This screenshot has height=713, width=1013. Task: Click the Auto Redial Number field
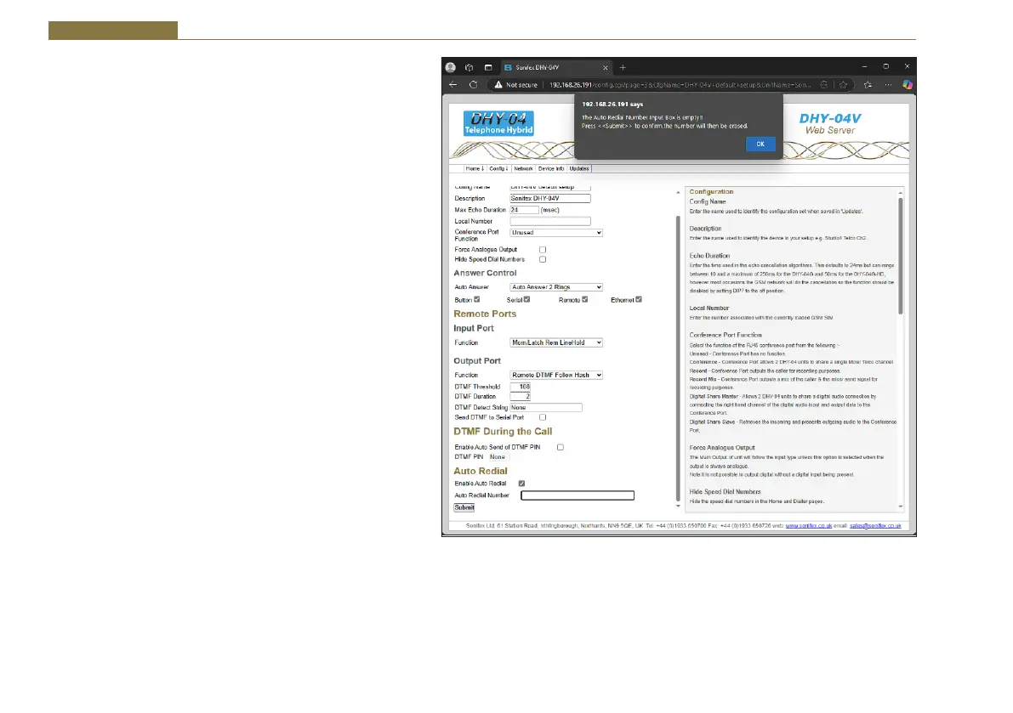(578, 495)
